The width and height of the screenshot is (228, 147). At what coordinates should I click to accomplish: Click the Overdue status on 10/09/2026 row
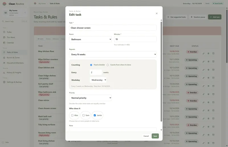point(192,101)
